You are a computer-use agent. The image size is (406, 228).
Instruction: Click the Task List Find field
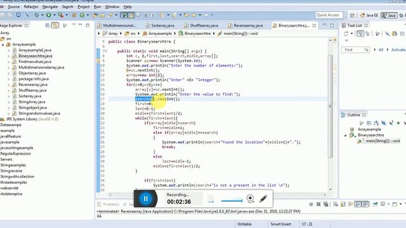coord(355,49)
